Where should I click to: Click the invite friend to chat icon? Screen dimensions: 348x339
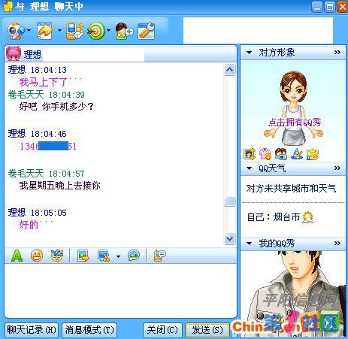[x=124, y=31]
